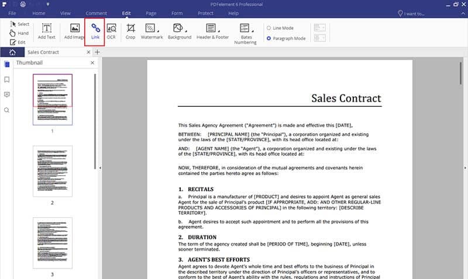Run the OCR tool
Image resolution: width=468 pixels, height=279 pixels.
tap(111, 32)
